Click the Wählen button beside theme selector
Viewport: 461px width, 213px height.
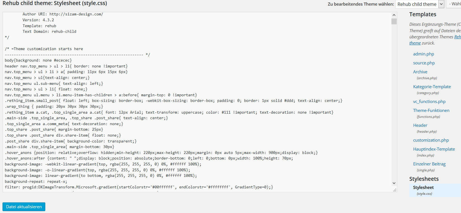coord(454,4)
